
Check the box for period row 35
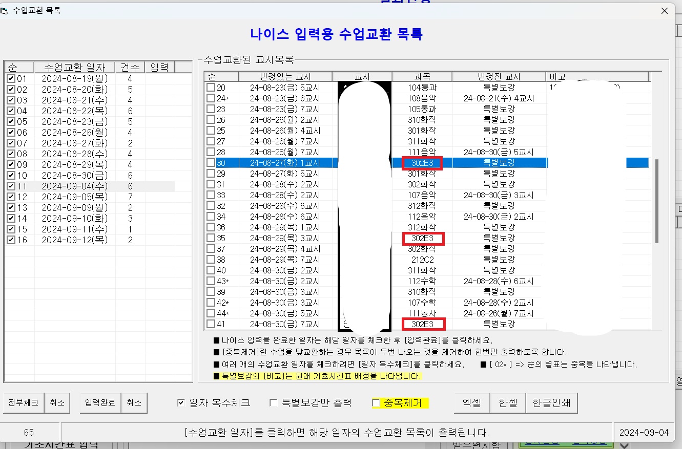pos(211,238)
